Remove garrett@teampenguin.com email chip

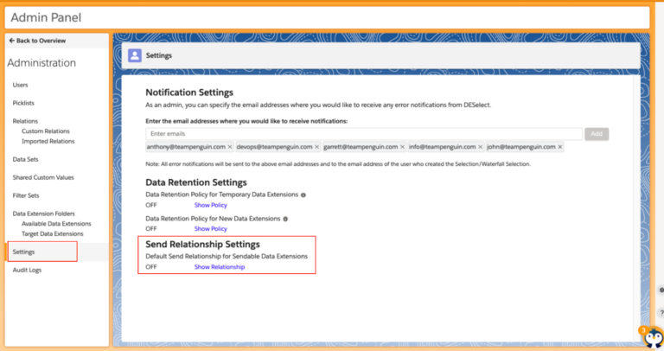click(401, 147)
